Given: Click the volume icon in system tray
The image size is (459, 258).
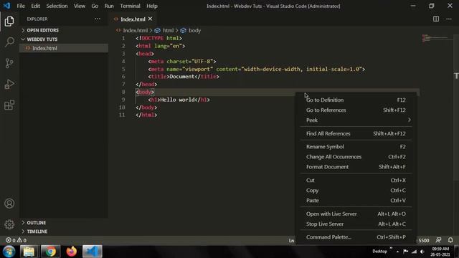Looking at the screenshot, I should (x=422, y=252).
